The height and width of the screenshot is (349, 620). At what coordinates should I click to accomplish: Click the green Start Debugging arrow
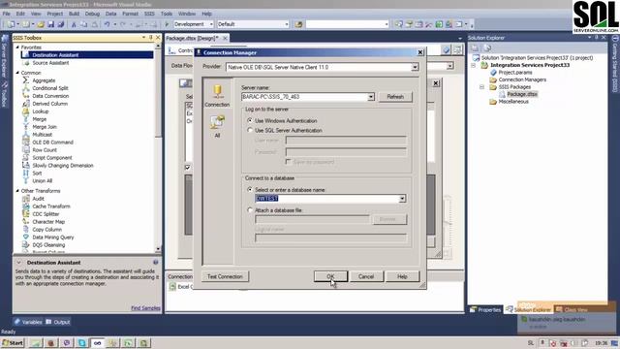click(167, 24)
